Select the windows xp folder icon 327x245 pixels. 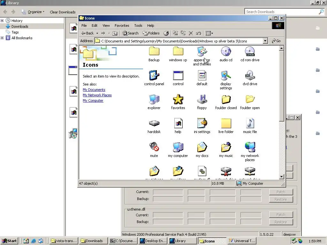pyautogui.click(x=178, y=51)
